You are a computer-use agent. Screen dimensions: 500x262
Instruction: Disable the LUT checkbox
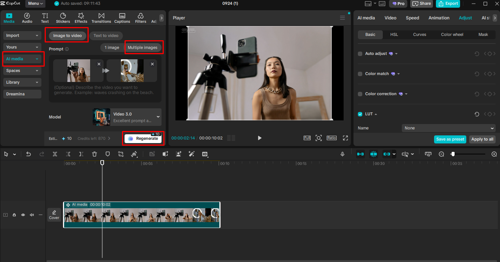click(360, 114)
